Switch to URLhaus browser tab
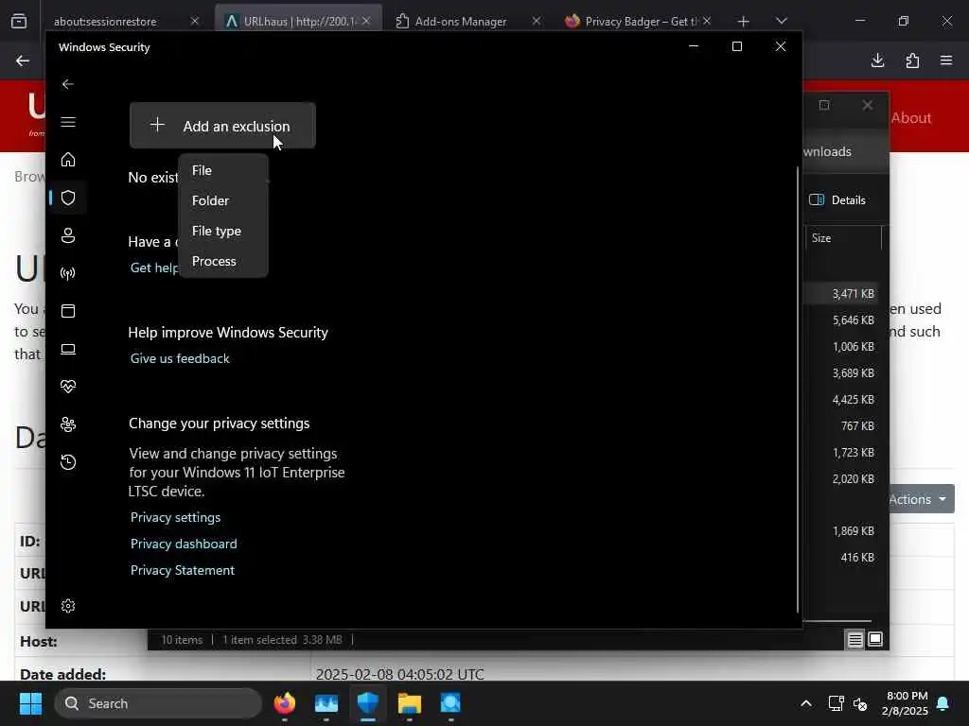969x726 pixels. pos(298,21)
